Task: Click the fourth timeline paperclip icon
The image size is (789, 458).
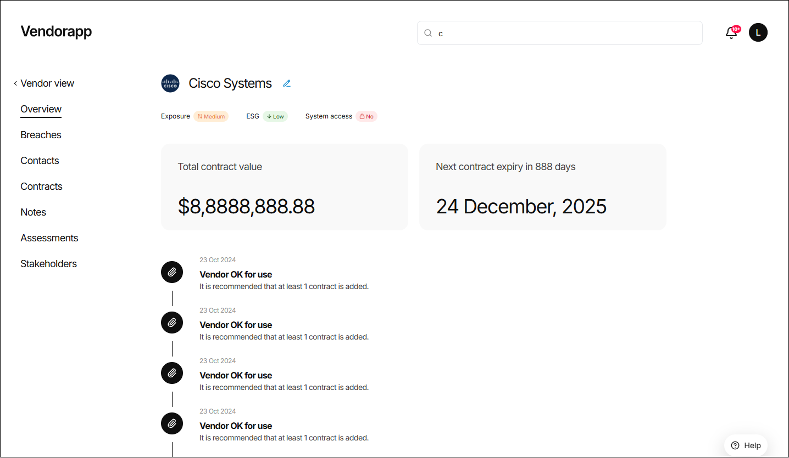Action: point(172,423)
